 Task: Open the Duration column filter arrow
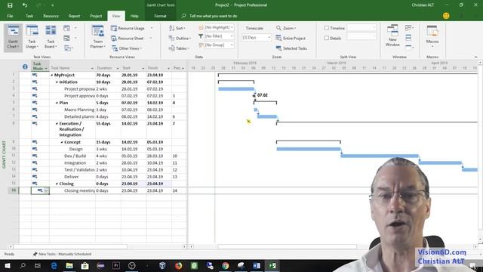click(x=118, y=69)
